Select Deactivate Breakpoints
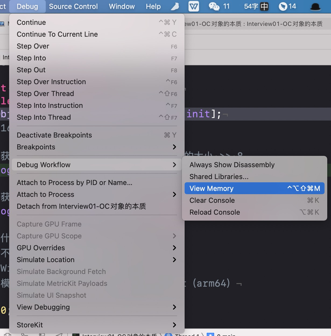The width and height of the screenshot is (331, 336). [x=97, y=135]
